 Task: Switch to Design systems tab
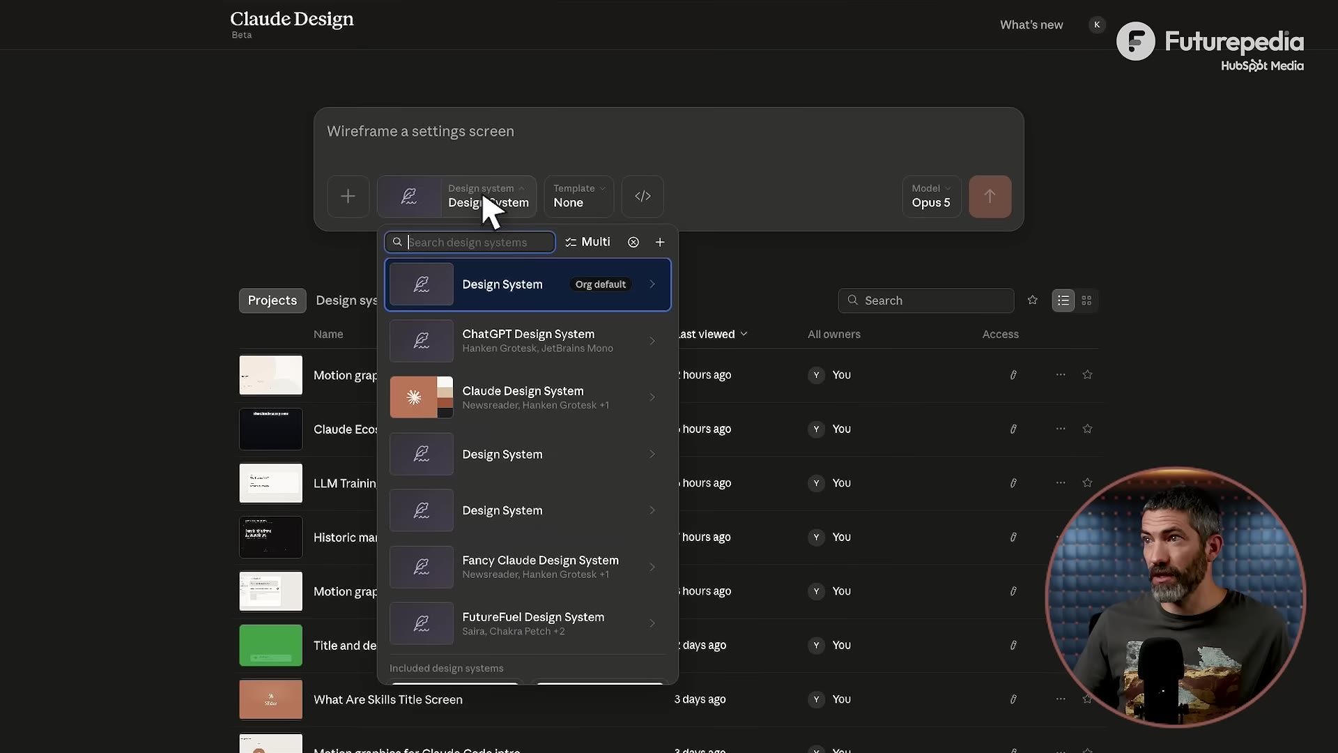(x=346, y=301)
